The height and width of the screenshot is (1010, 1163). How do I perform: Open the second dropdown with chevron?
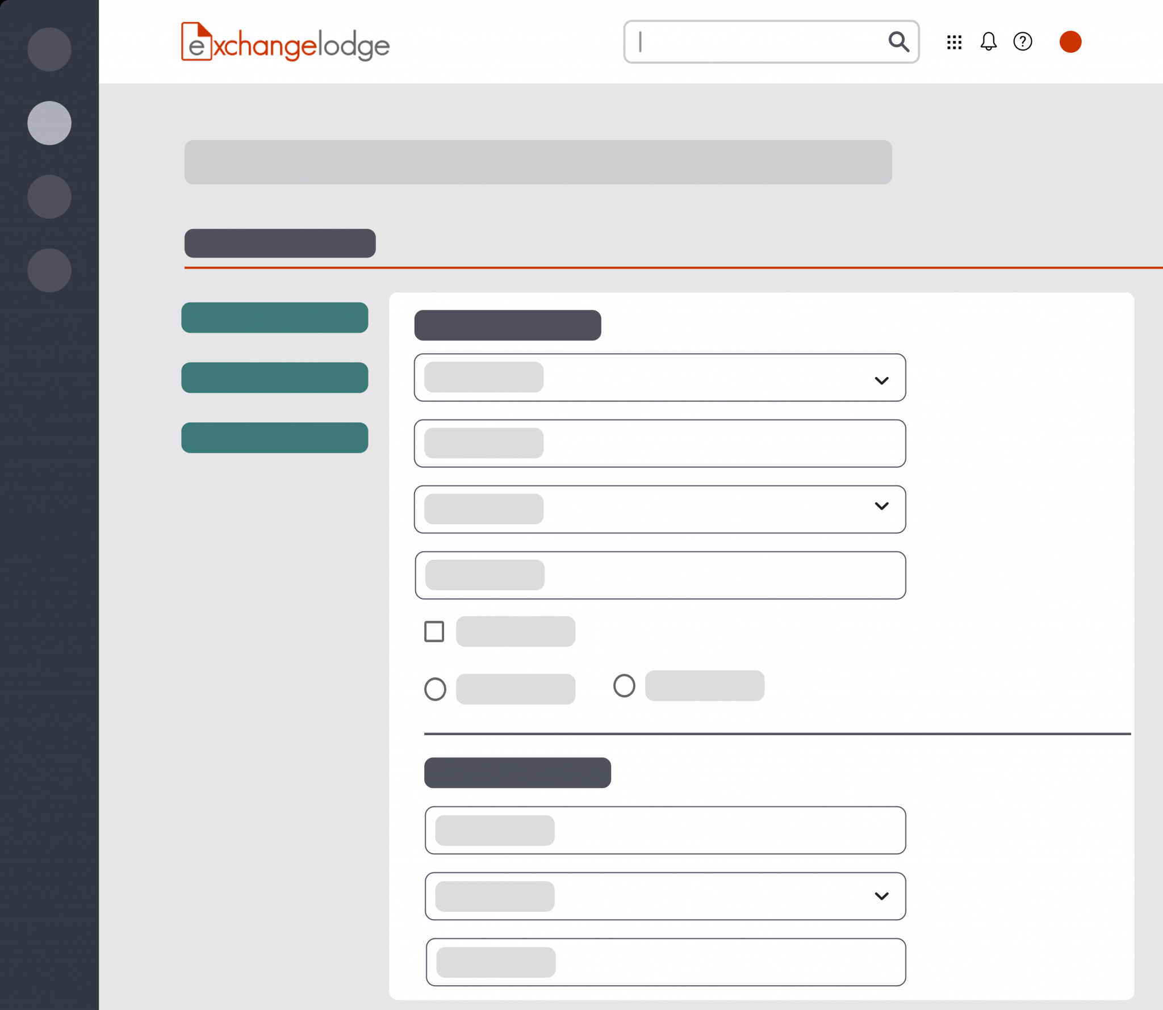(882, 507)
